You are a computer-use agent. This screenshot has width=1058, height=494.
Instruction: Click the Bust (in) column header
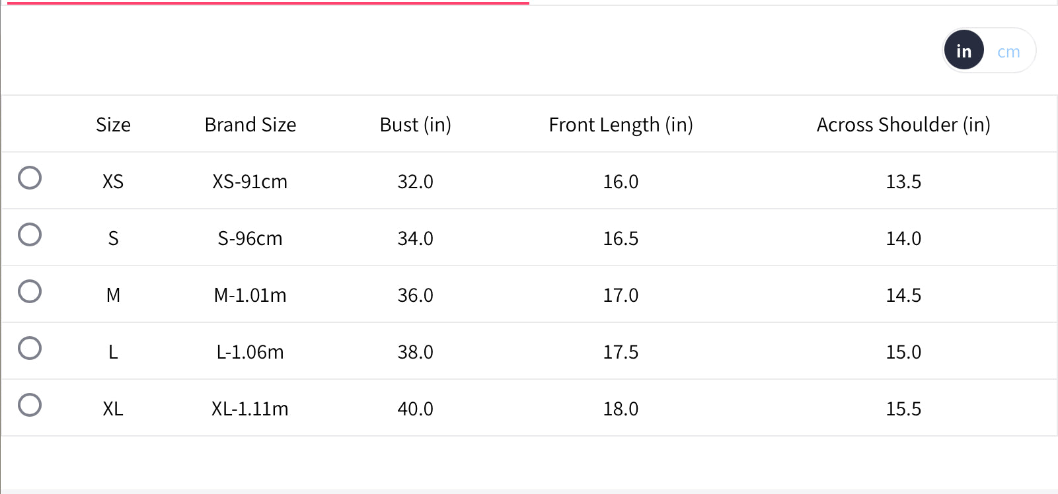click(415, 125)
